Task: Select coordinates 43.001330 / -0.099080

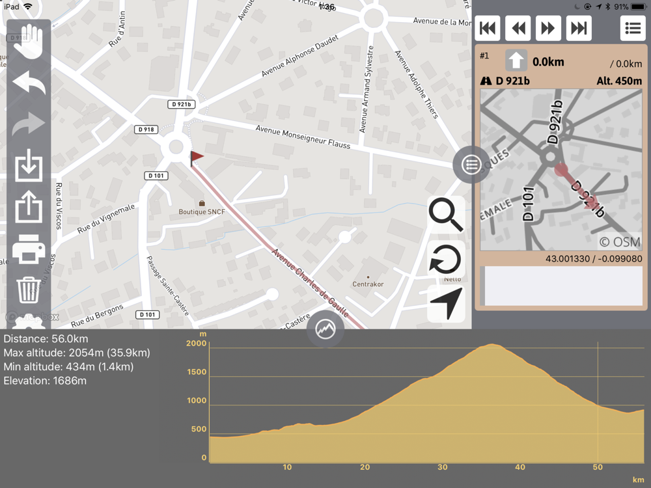Action: (x=594, y=258)
